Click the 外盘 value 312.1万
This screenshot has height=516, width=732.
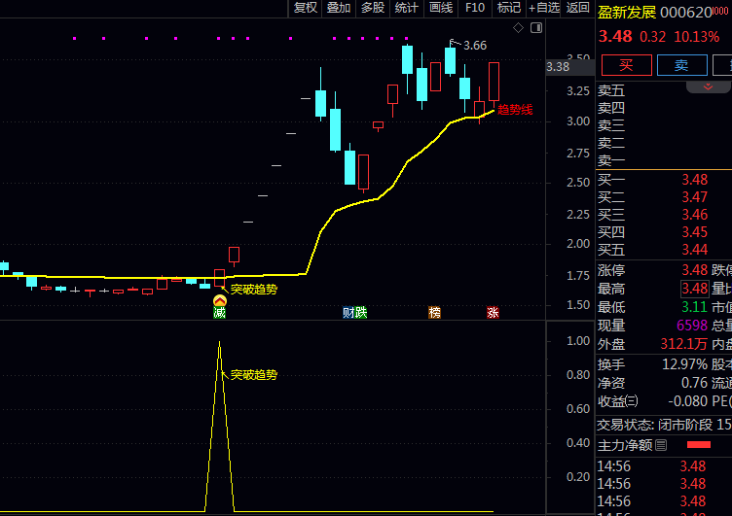pos(684,344)
